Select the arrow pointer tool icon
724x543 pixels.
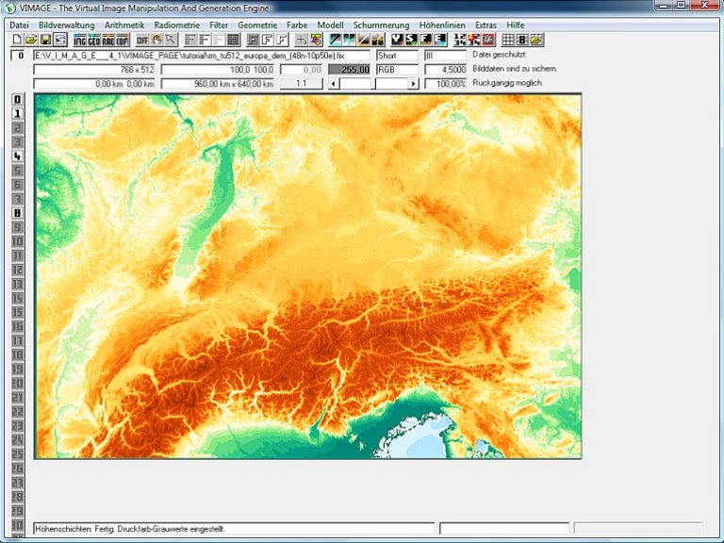coord(171,40)
